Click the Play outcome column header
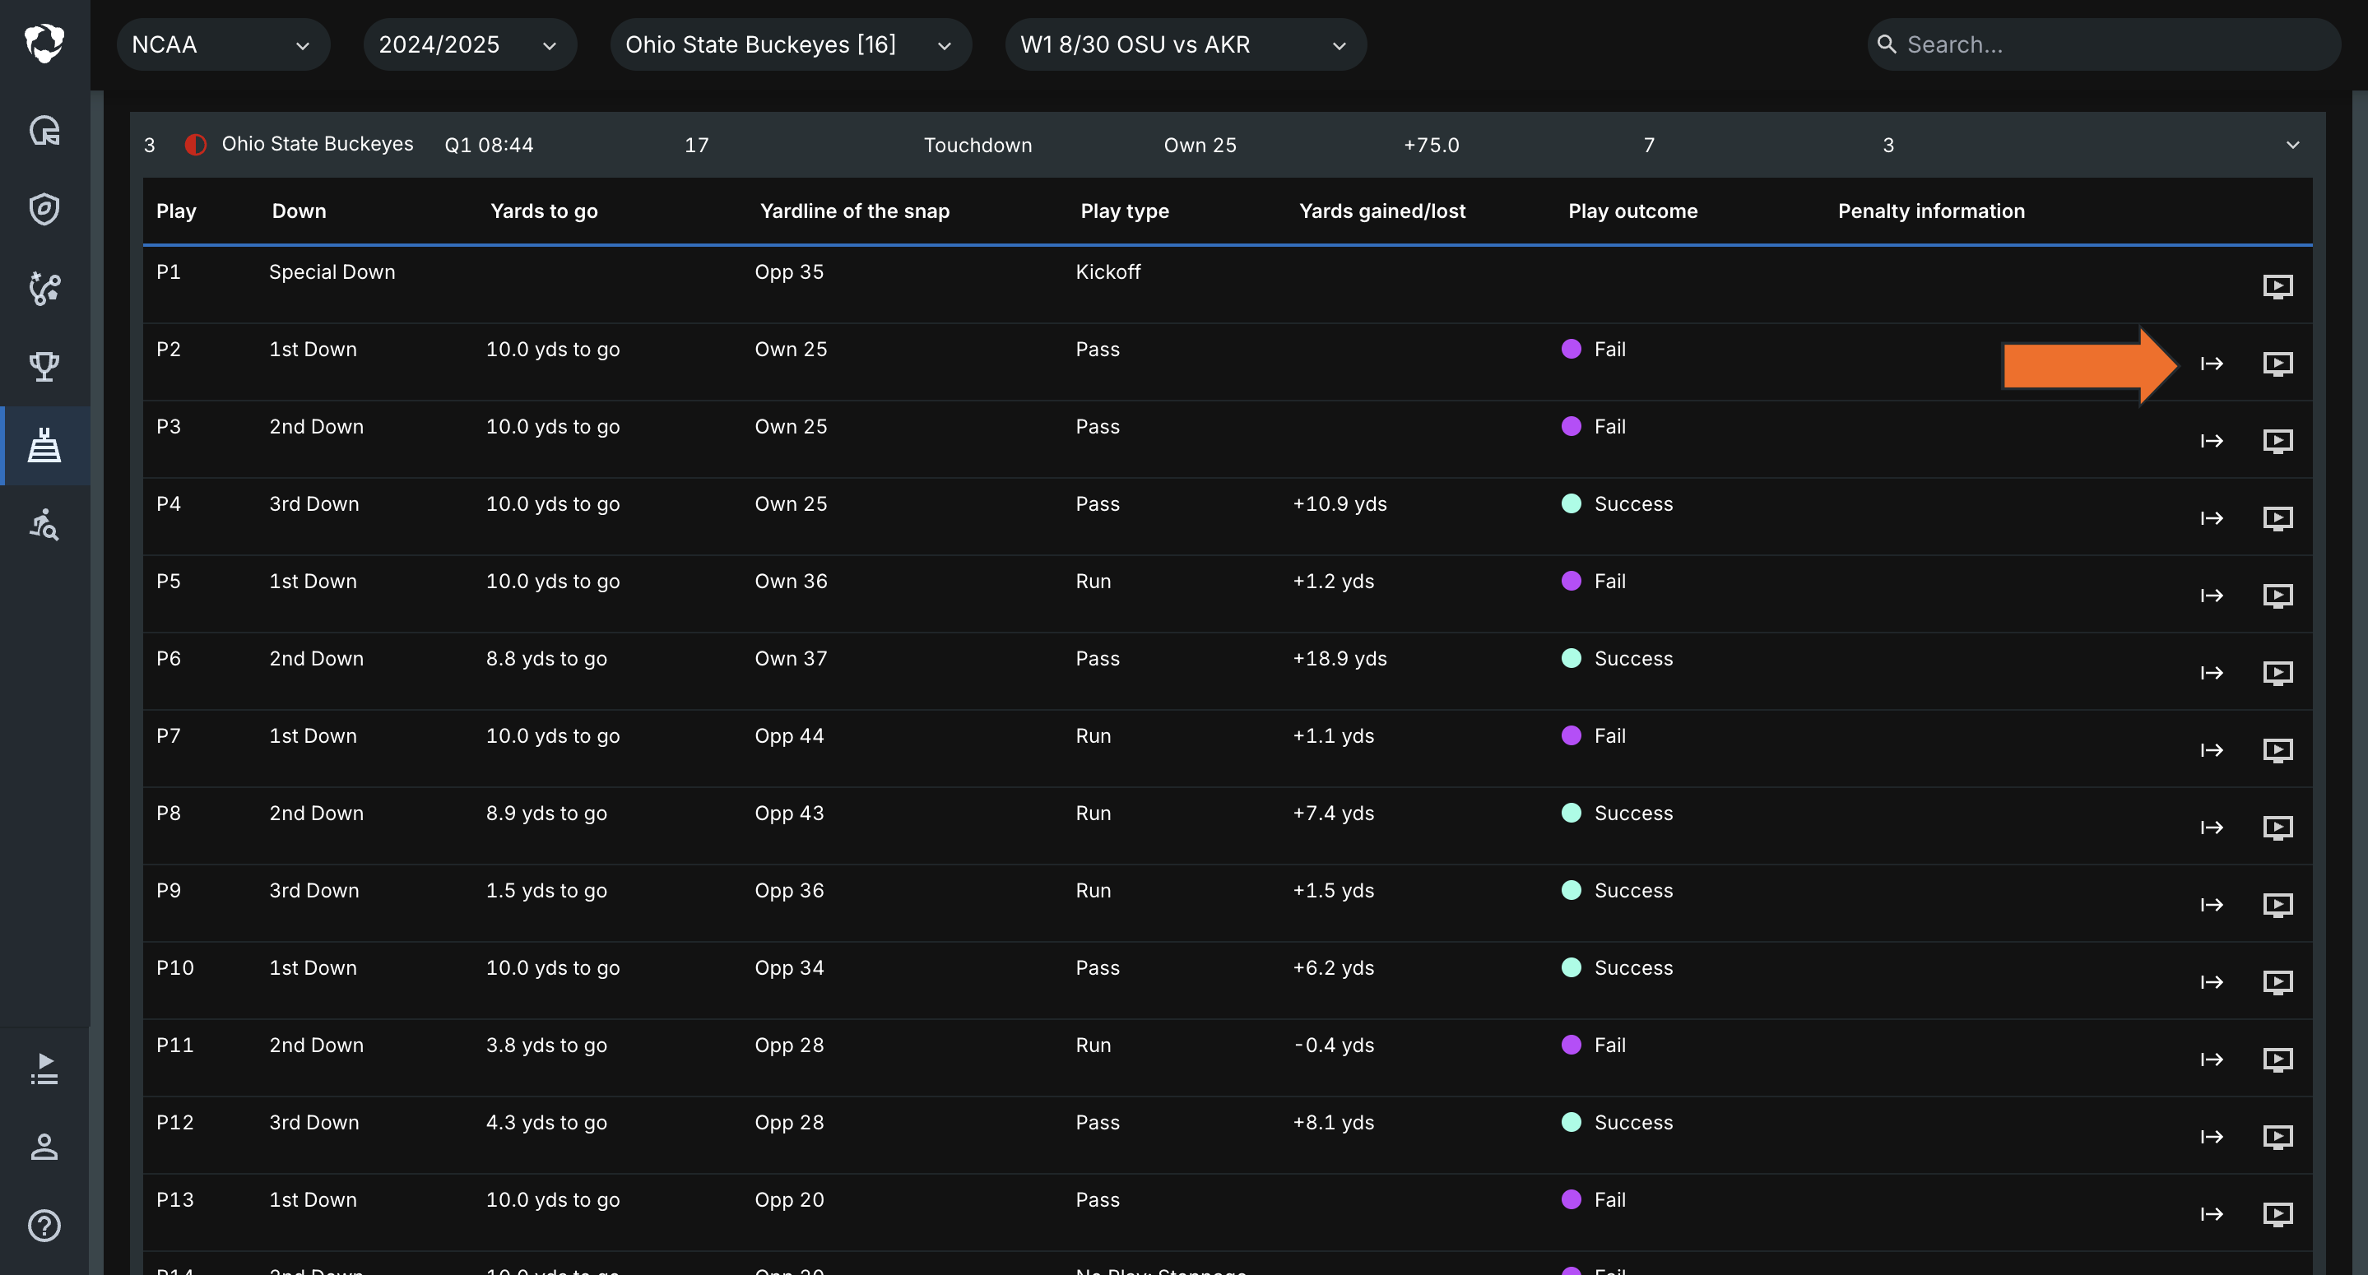Viewport: 2368px width, 1275px height. click(1632, 211)
